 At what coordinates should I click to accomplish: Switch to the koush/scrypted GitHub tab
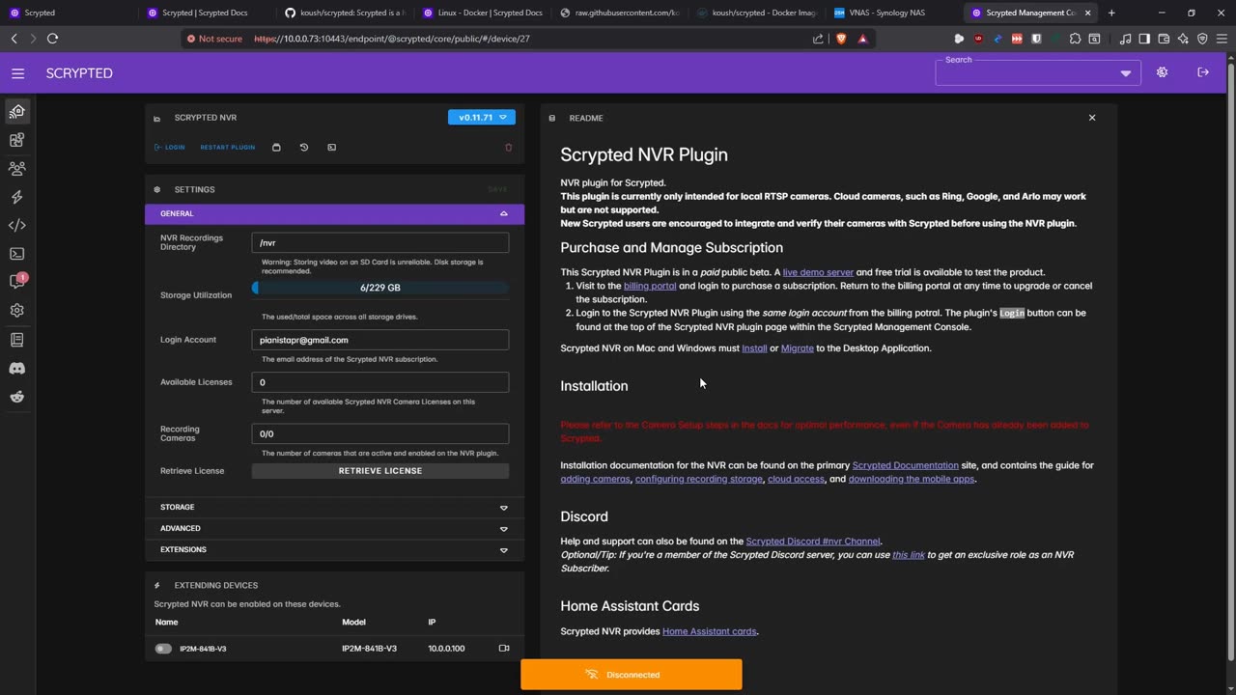344,13
